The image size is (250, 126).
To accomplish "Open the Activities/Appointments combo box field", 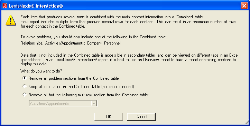I will 63,104.
